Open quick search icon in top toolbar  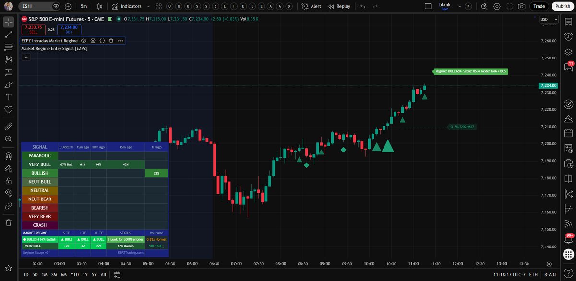click(483, 6)
